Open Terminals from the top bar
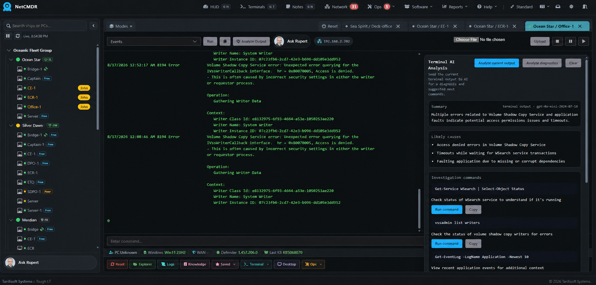The image size is (596, 285). pyautogui.click(x=258, y=7)
